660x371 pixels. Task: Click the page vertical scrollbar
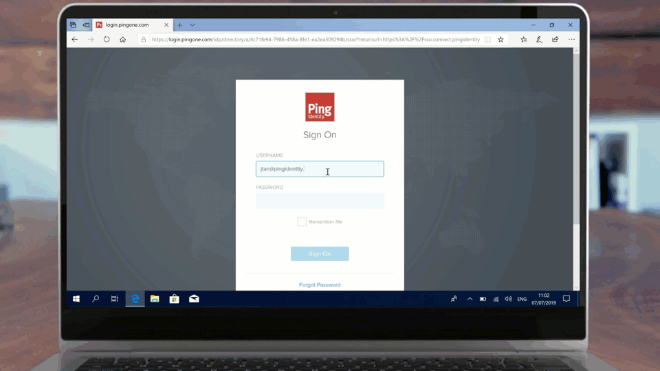[576, 137]
